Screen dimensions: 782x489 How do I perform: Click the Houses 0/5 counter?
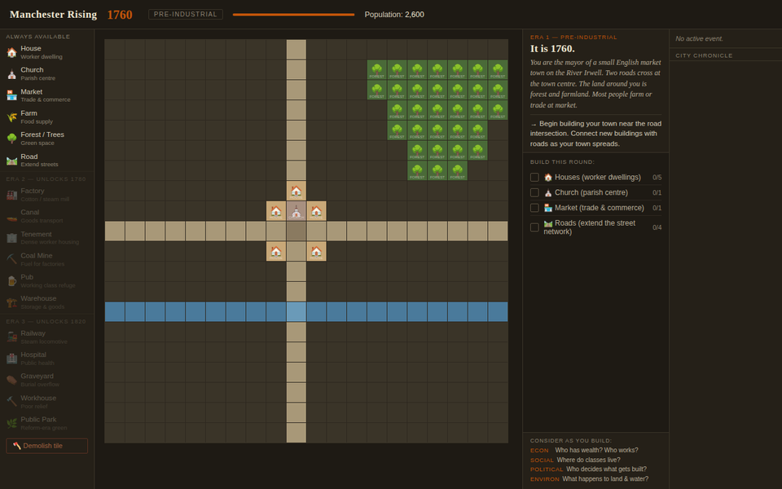[657, 177]
